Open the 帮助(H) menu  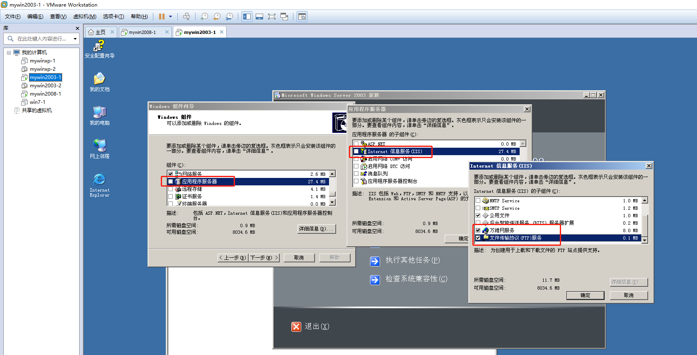[x=139, y=17]
